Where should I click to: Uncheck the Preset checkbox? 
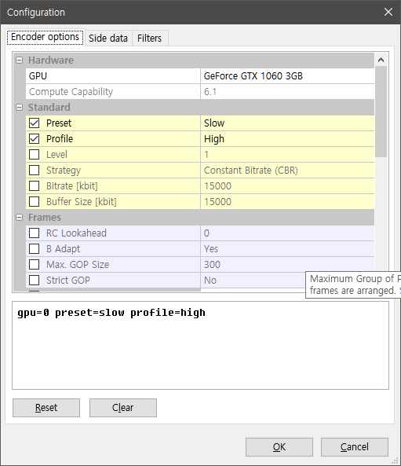tap(34, 123)
